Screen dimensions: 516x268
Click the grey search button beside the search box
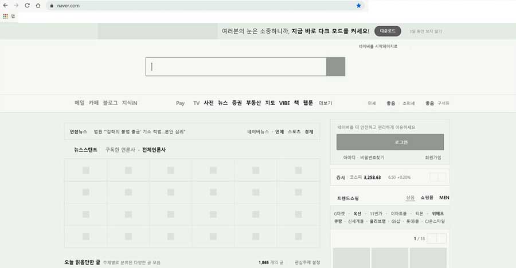[x=335, y=67]
